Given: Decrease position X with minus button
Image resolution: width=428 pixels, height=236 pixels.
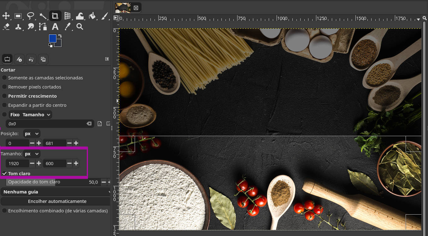Looking at the screenshot, I should click(x=32, y=143).
